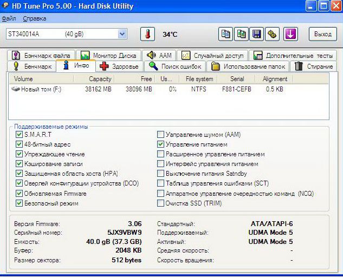
Task: Minimize the HD Tune Pro window
Action: (310, 5)
